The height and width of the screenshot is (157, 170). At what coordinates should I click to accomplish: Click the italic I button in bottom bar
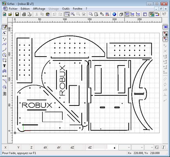[164, 147]
